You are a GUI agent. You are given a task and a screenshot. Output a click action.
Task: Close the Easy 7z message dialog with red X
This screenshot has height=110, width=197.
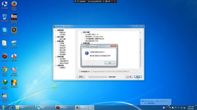[113, 46]
